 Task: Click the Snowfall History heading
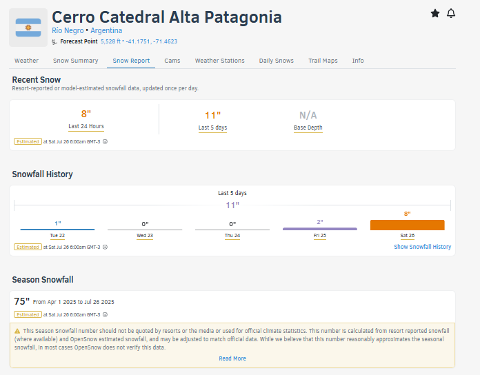(x=42, y=174)
